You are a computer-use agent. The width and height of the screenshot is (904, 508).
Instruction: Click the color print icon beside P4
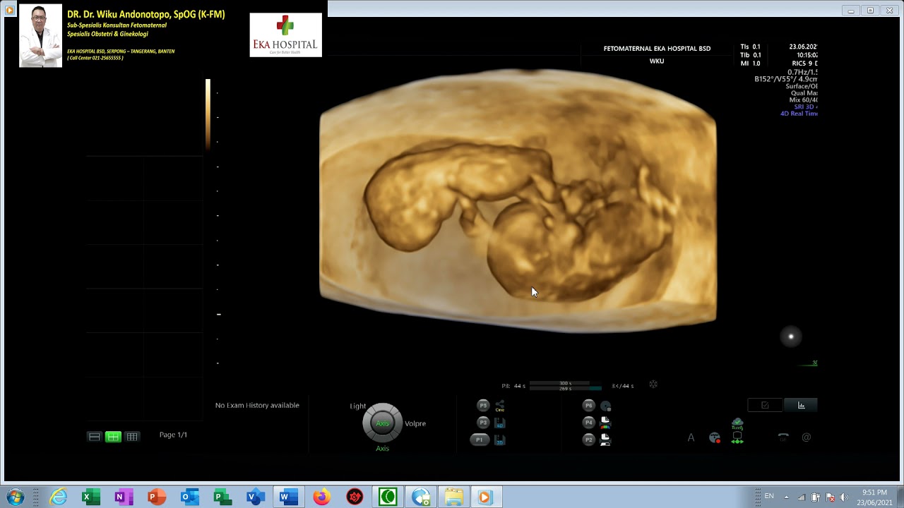pyautogui.click(x=605, y=423)
